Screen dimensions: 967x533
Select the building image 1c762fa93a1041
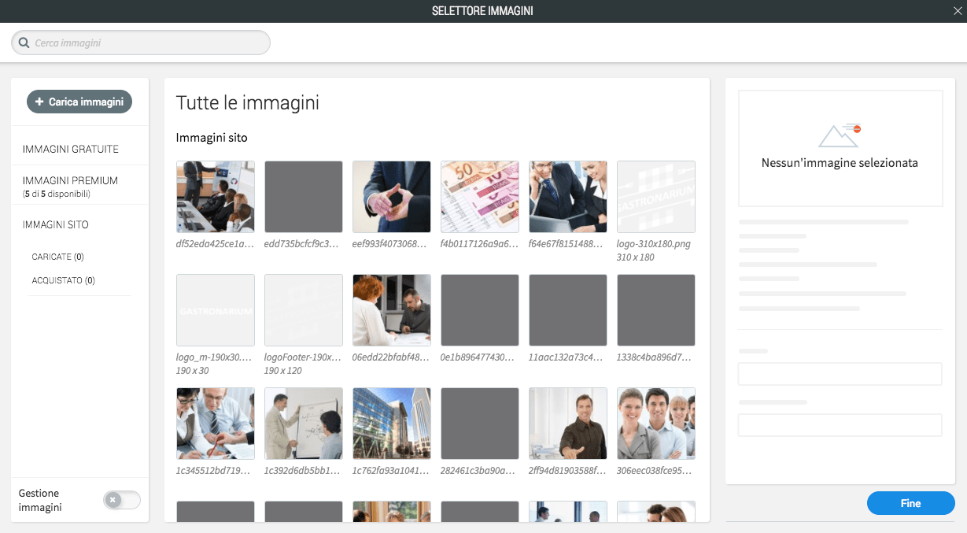[x=392, y=424]
